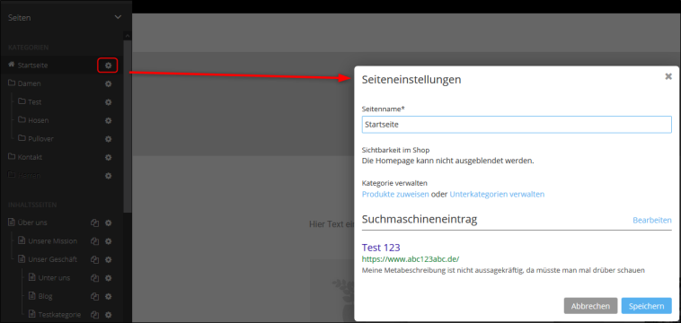Click the document icon beside Blog
681x323 pixels.
(31, 296)
